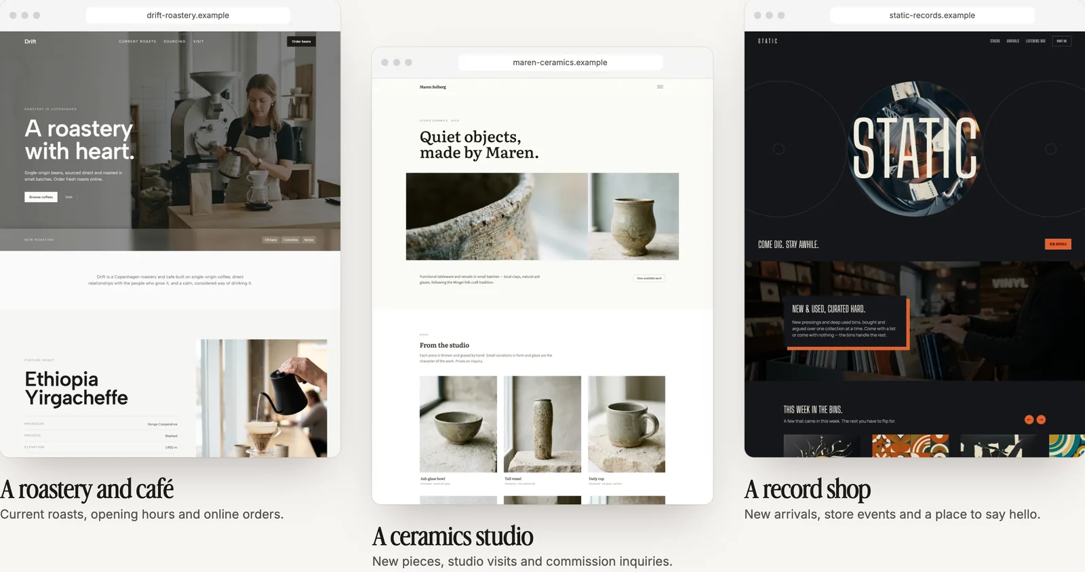This screenshot has height=572, width=1085.
Task: Click the "From the studio" heading
Action: [444, 345]
